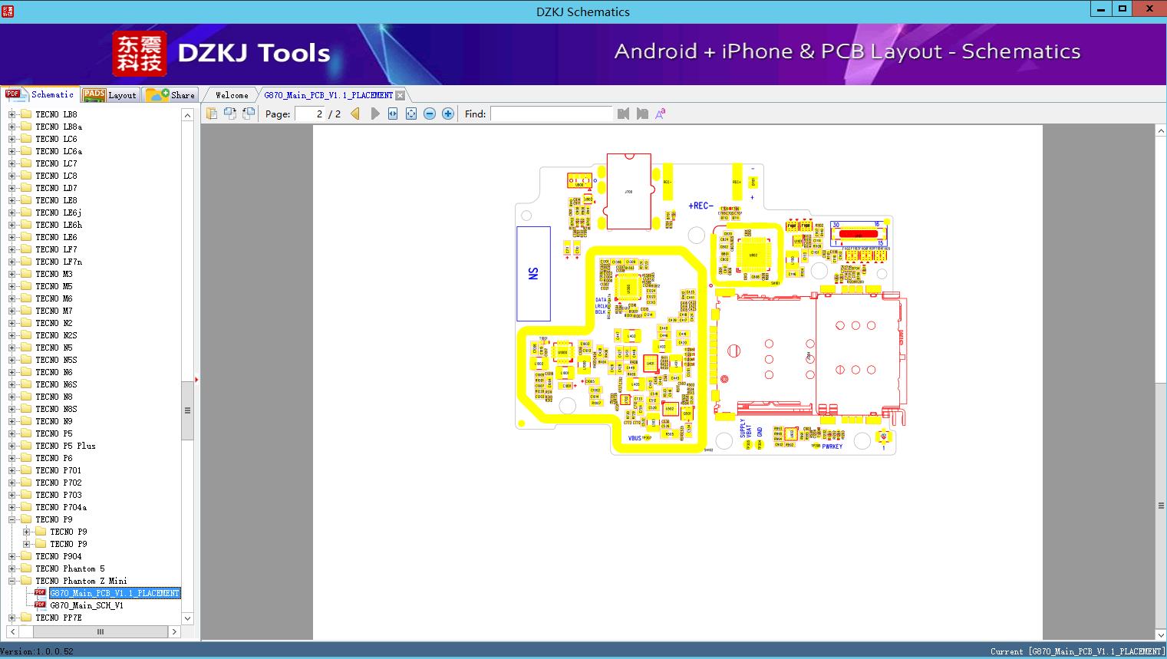Screen dimensions: 1167x659
Task: Switch to the Welcome document tab
Action: click(x=232, y=95)
